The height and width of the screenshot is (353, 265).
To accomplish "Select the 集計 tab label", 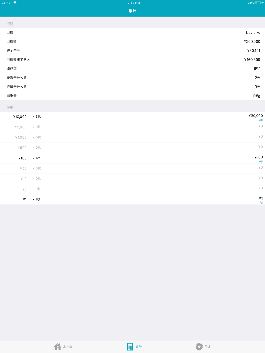I will click(139, 347).
